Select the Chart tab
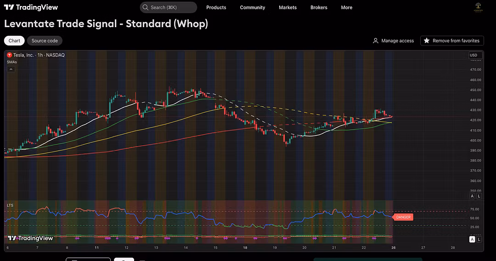 [14, 40]
